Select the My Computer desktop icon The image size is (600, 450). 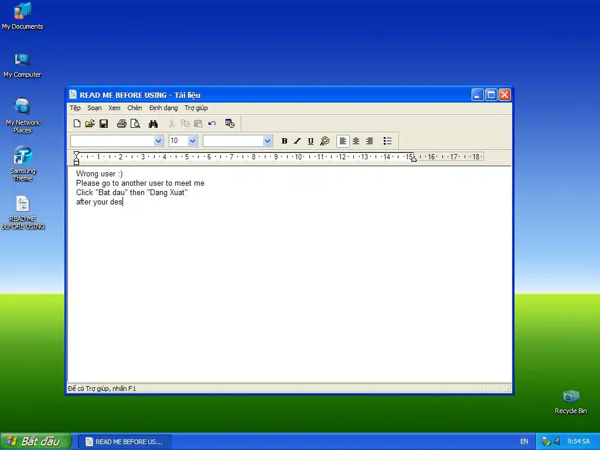pos(22,64)
